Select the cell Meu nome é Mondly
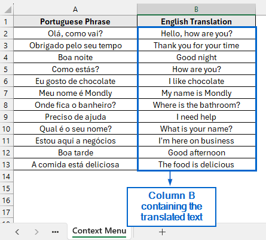This screenshot has height=240, width=266. pyautogui.click(x=75, y=93)
